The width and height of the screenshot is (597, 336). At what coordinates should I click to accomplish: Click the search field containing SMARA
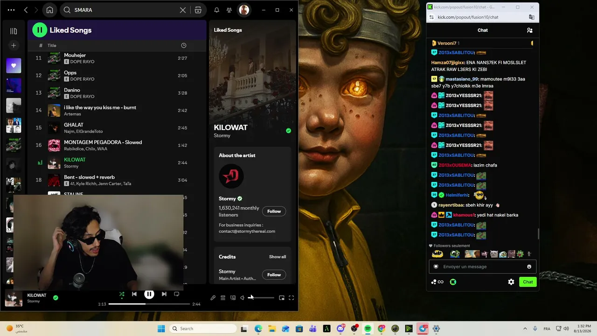coord(124,10)
